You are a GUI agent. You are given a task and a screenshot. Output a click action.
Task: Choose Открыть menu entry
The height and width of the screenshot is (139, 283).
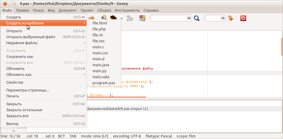tap(44, 31)
